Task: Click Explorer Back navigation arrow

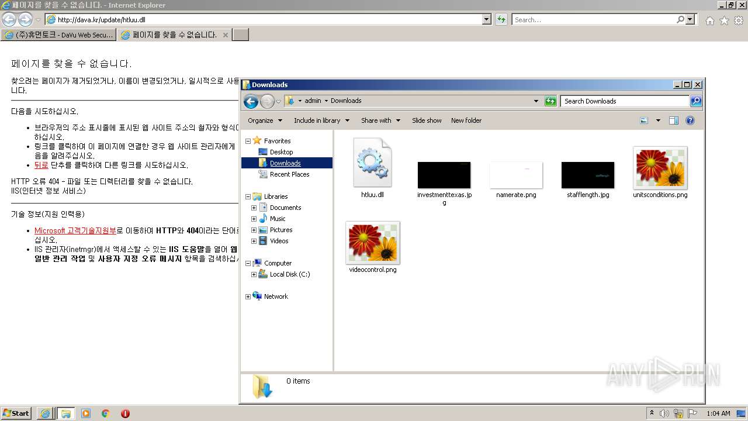Action: (x=251, y=102)
